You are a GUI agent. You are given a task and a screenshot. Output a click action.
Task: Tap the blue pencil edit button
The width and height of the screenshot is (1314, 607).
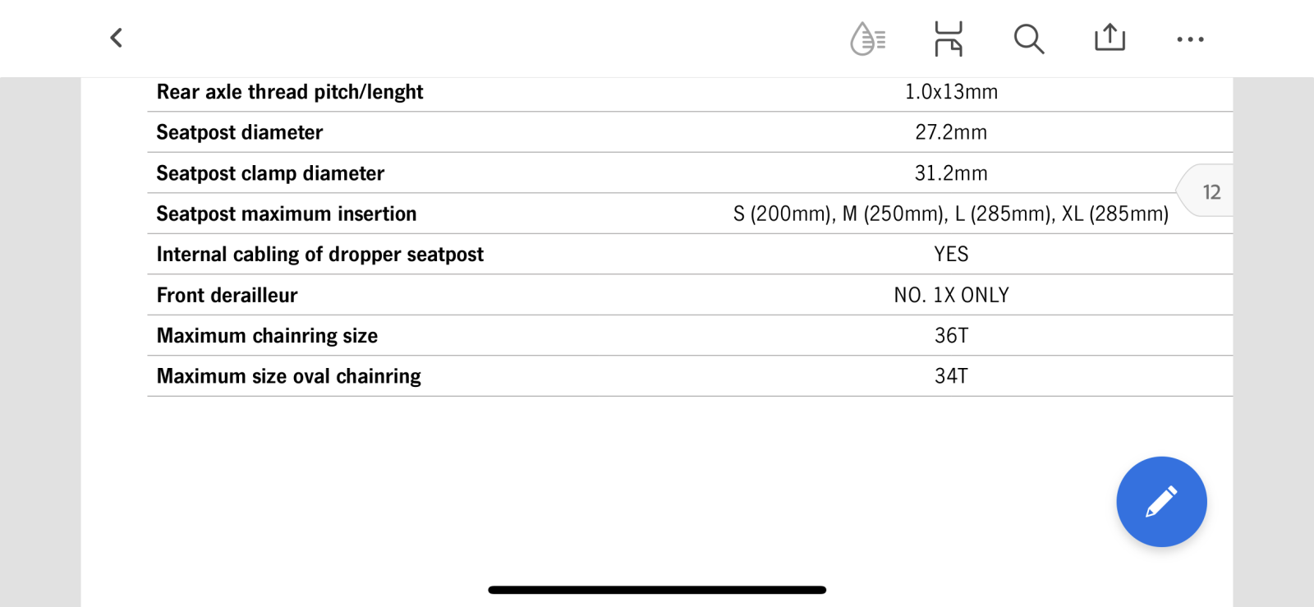[1161, 501]
